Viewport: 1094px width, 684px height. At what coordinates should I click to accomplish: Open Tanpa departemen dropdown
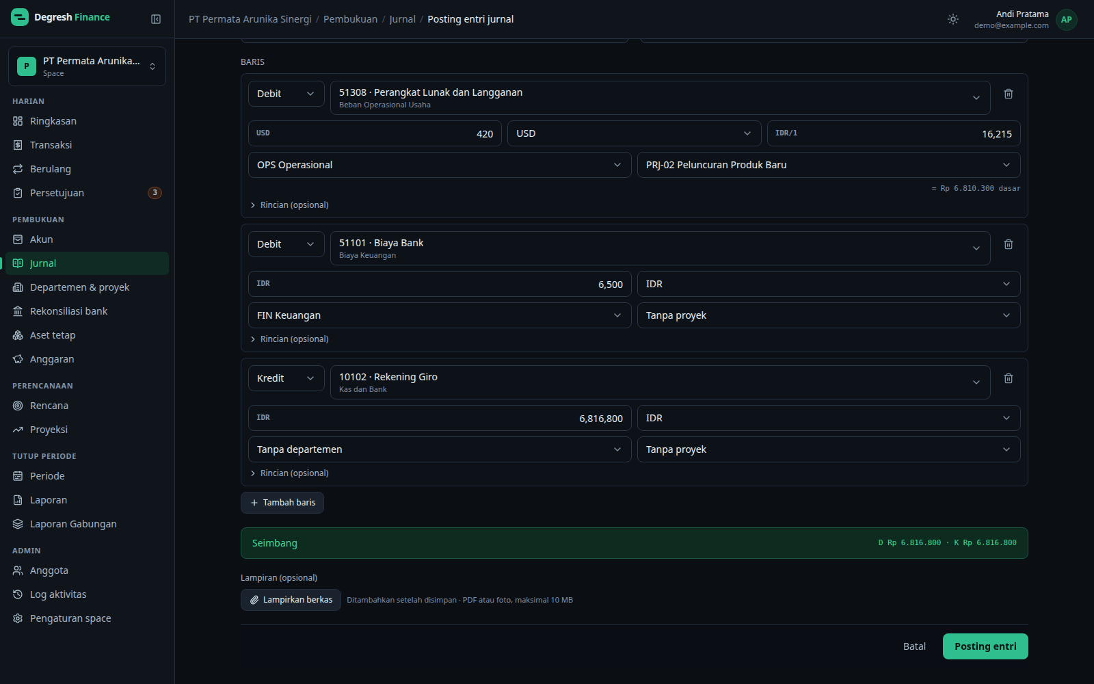(440, 449)
